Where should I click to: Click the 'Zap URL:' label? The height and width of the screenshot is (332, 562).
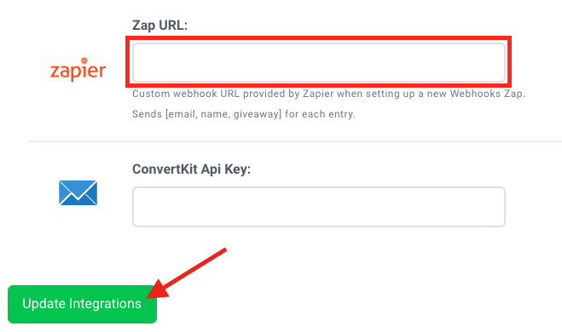pos(159,26)
